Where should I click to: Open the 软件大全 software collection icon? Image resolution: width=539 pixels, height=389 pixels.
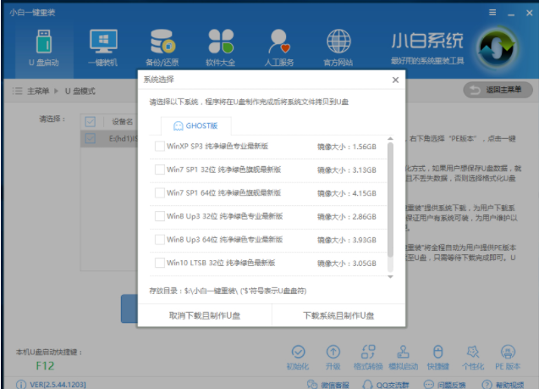coord(219,47)
